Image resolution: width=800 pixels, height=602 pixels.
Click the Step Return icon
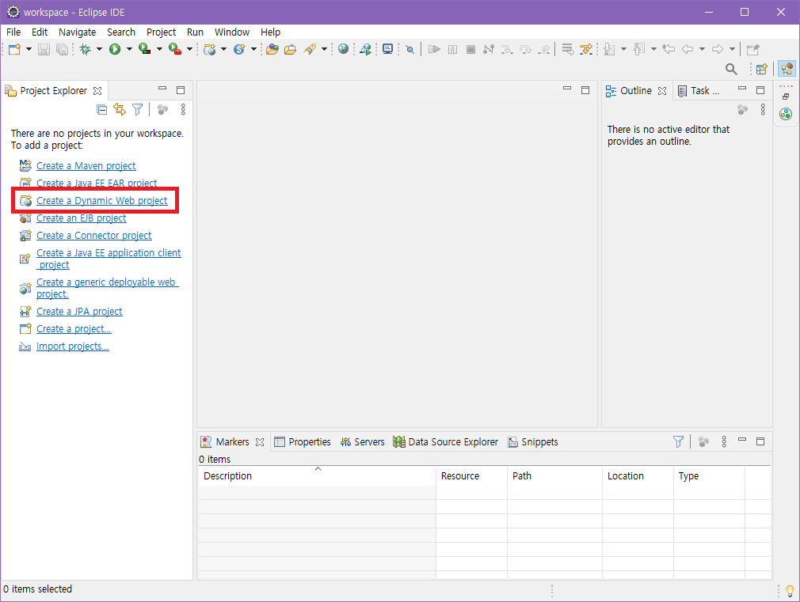pyautogui.click(x=544, y=50)
